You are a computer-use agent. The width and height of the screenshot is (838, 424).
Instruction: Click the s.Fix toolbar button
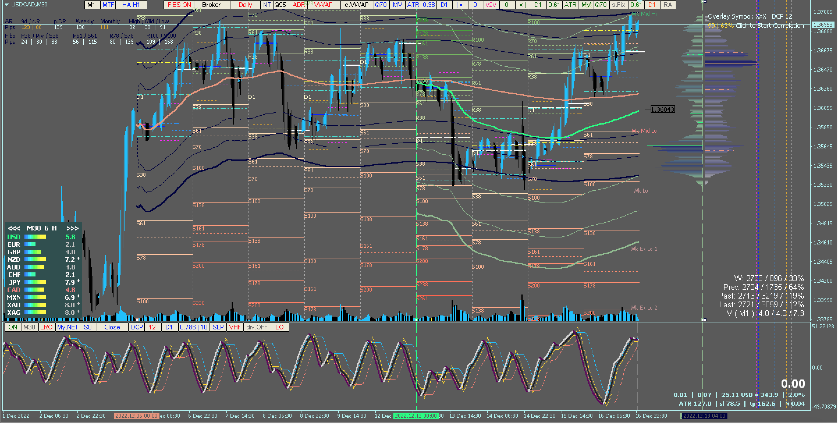tap(618, 5)
